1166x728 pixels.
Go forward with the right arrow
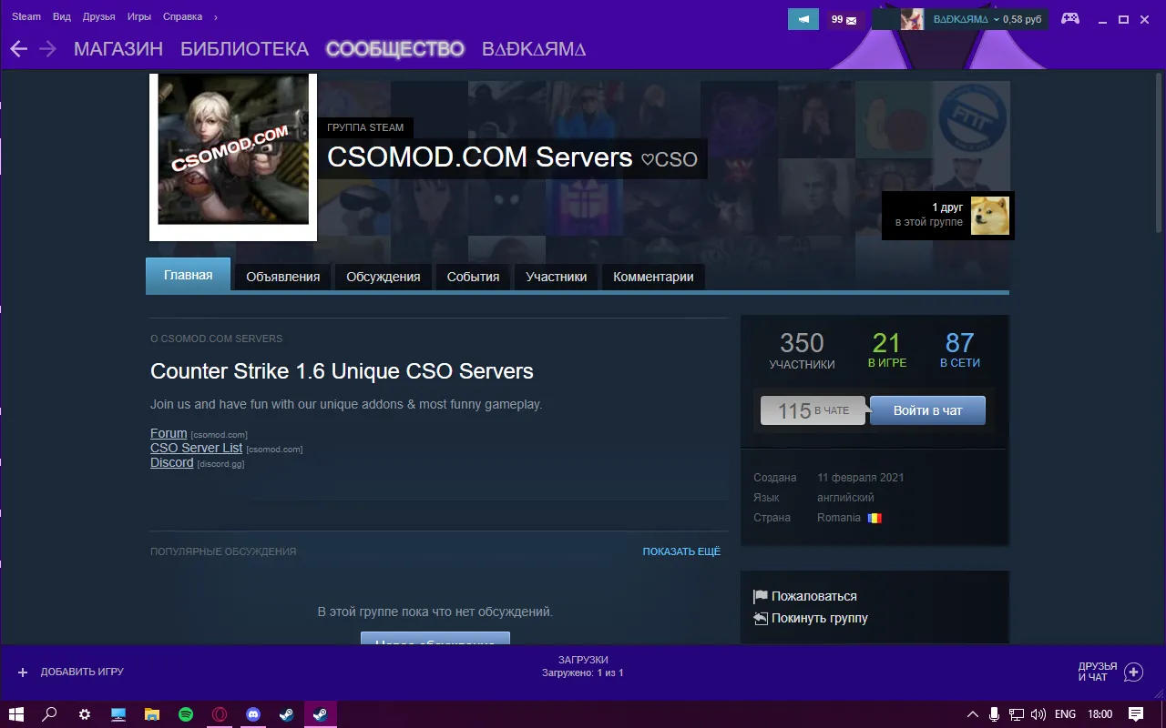point(47,49)
